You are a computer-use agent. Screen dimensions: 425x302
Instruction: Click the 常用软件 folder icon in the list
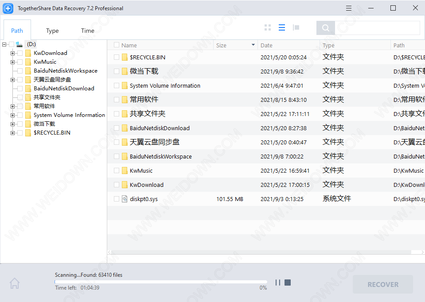click(x=125, y=99)
